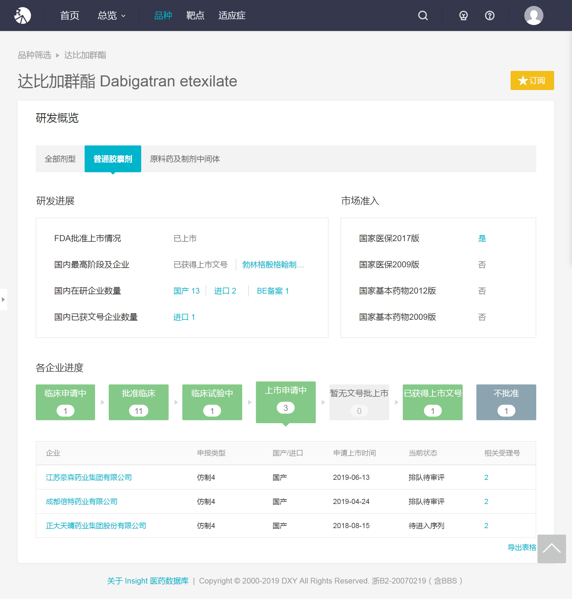
Task: Click the user avatar in top right
Action: (x=533, y=15)
